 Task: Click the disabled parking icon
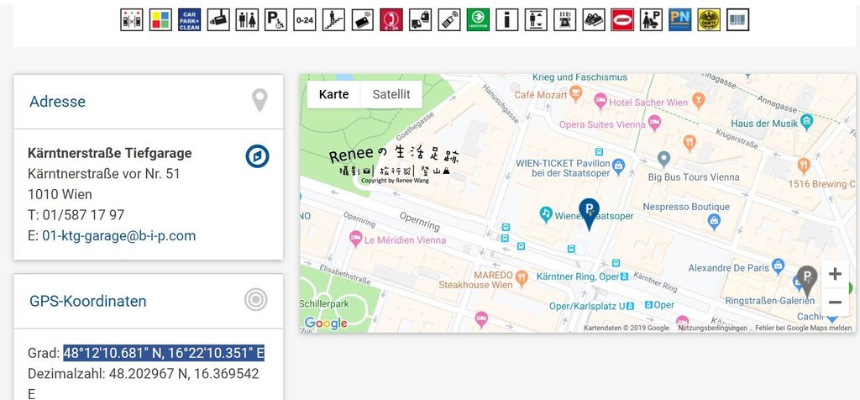tap(275, 20)
